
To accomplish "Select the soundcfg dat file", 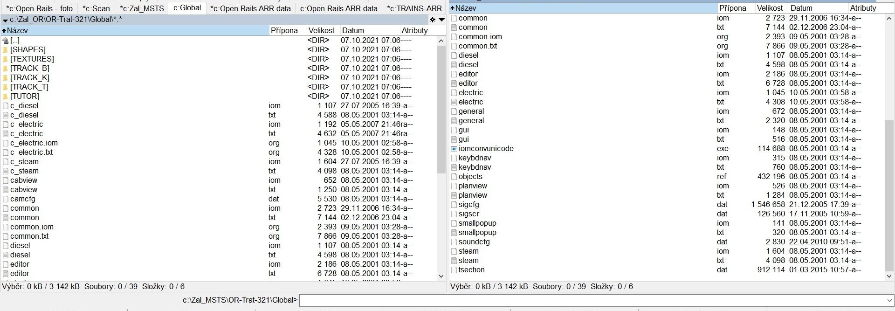I will click(474, 242).
